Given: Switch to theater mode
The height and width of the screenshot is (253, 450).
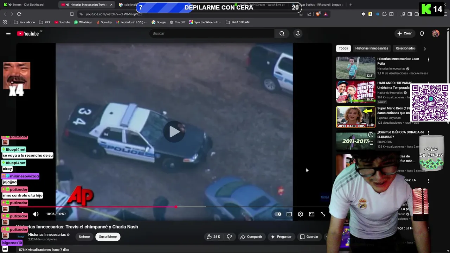Looking at the screenshot, I should (x=311, y=214).
